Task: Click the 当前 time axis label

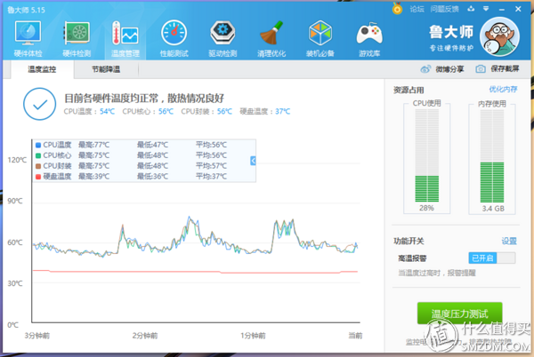Action: coord(355,336)
